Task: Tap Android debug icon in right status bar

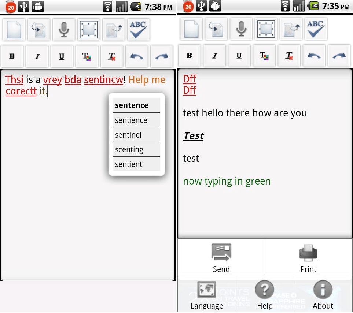Action: [215, 6]
